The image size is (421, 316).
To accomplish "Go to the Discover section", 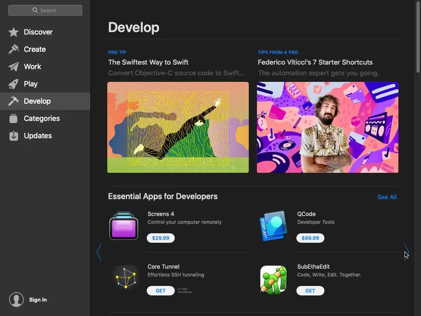I will coord(45,32).
